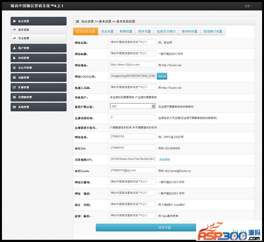Click the home icon beside 站点设置
The height and width of the screenshot is (242, 264).
[14, 21]
